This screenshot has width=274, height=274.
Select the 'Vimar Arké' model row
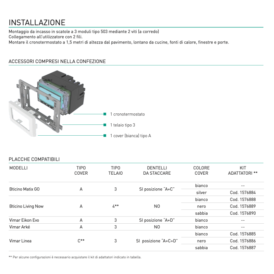(136, 227)
